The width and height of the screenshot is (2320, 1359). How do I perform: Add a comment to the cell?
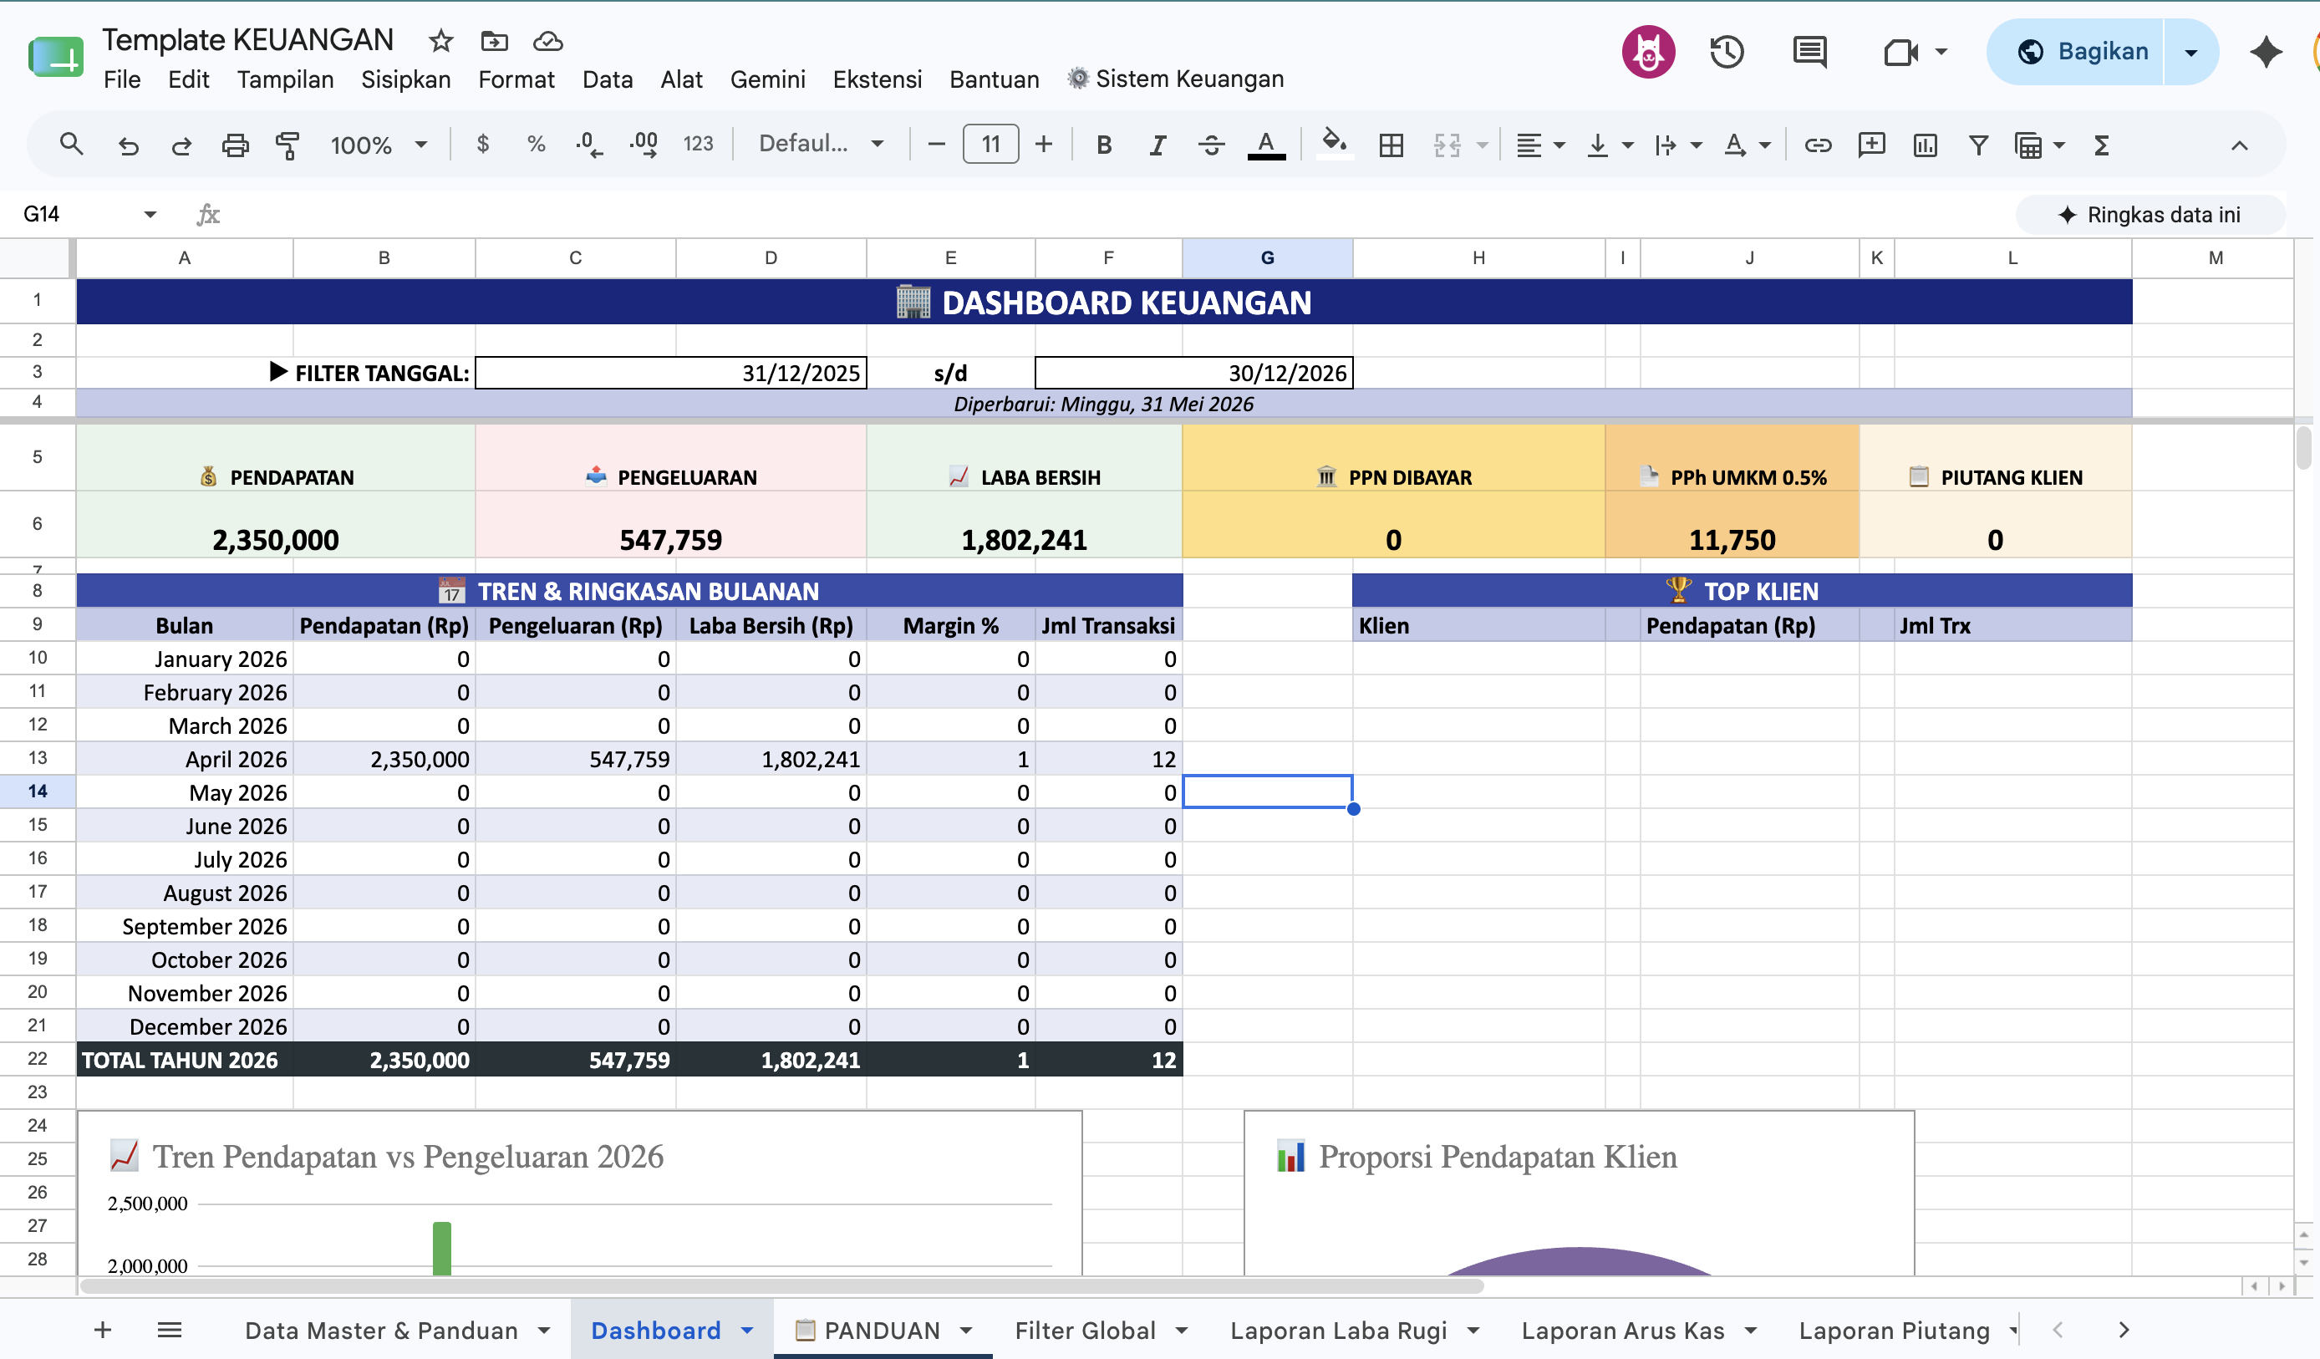[1872, 145]
